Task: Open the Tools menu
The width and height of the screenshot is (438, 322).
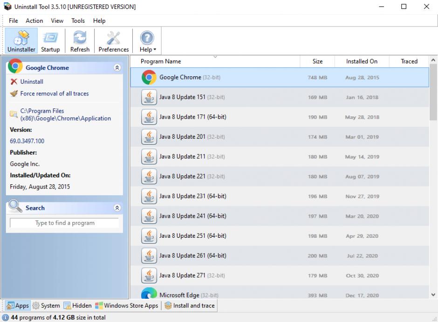Action: click(x=78, y=20)
